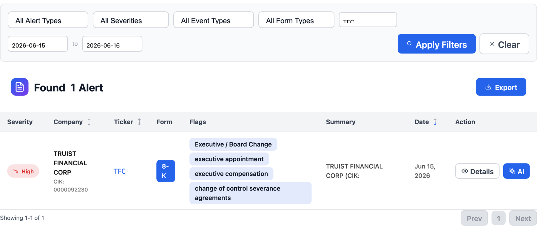Open the All Severities dropdown
Image resolution: width=537 pixels, height=226 pixels.
click(x=131, y=20)
